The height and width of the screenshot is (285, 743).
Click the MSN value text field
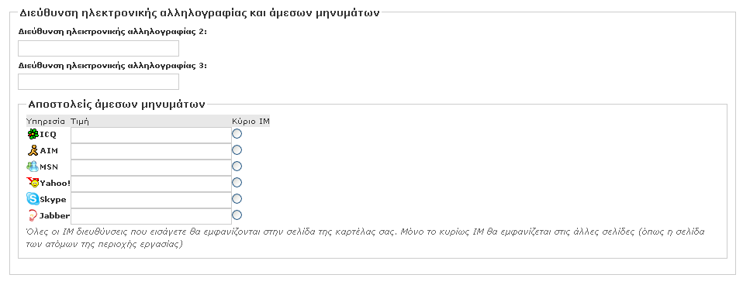pyautogui.click(x=151, y=167)
